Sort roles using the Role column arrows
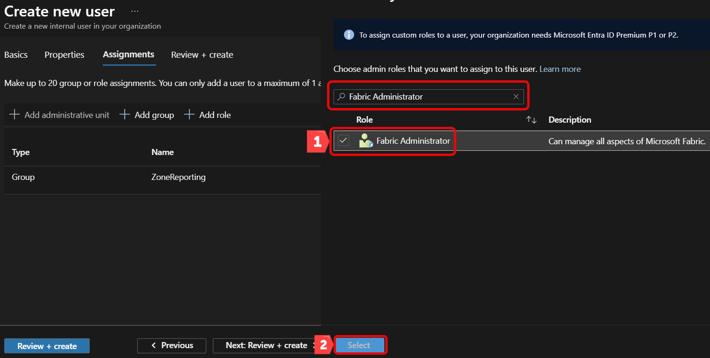The image size is (710, 358). tap(531, 120)
